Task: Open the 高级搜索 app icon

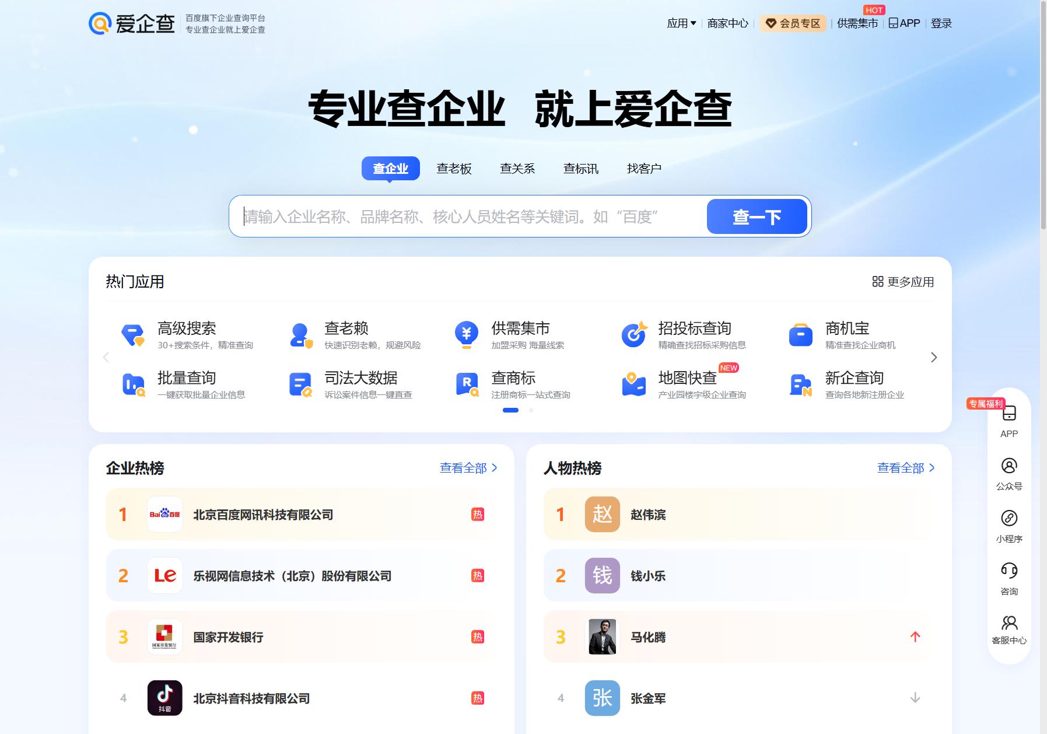Action: tap(133, 335)
